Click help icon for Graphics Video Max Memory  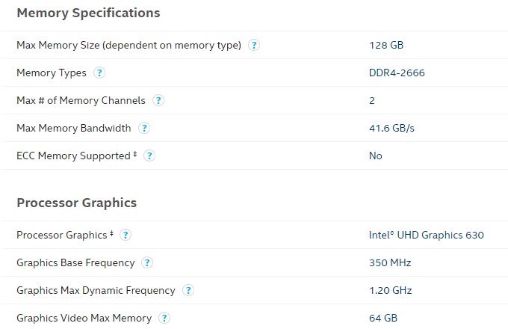click(x=164, y=318)
